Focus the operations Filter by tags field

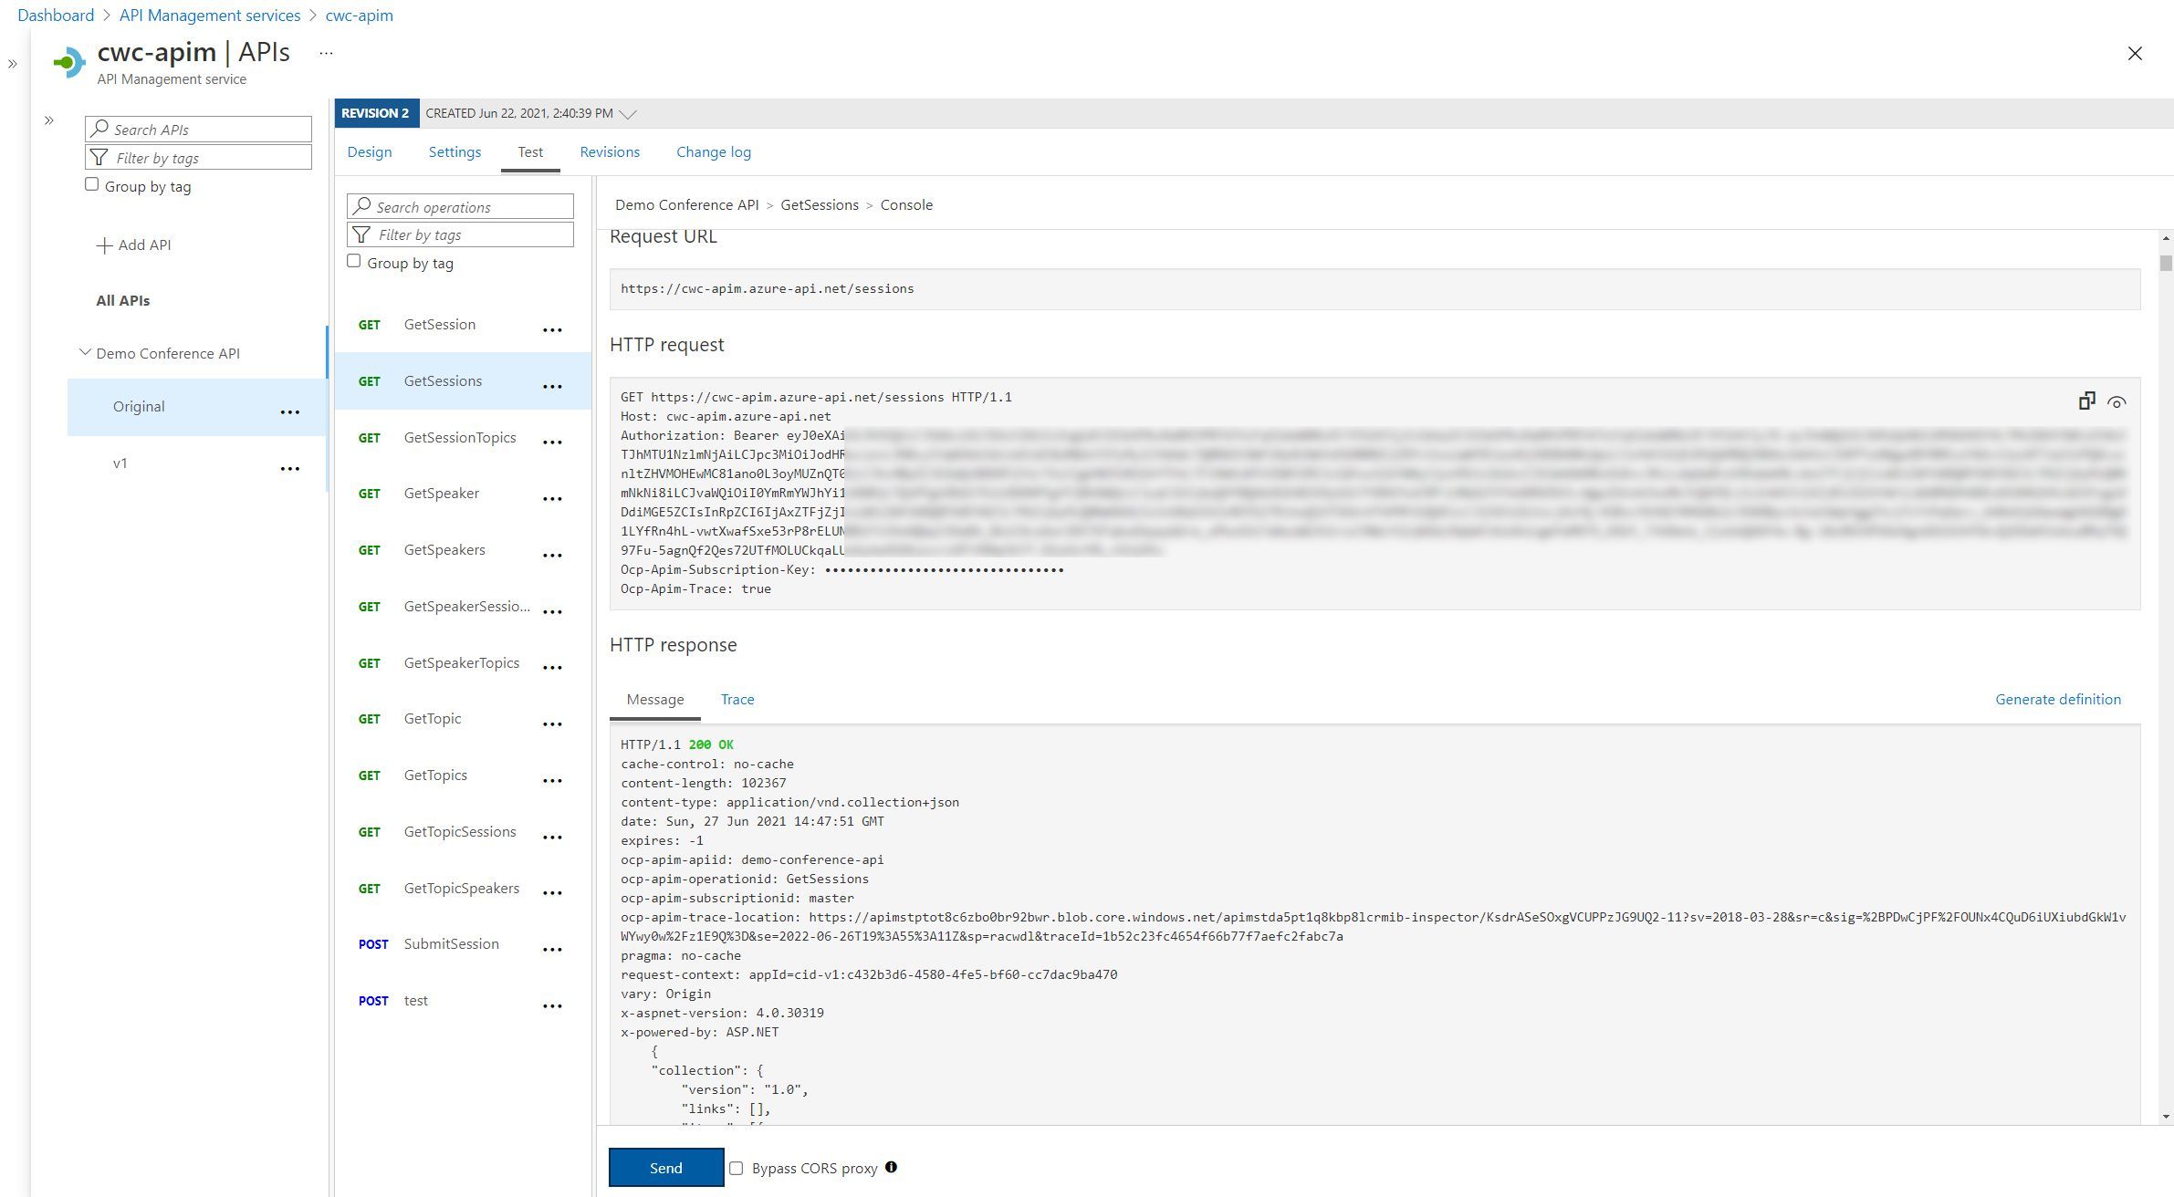tap(460, 234)
